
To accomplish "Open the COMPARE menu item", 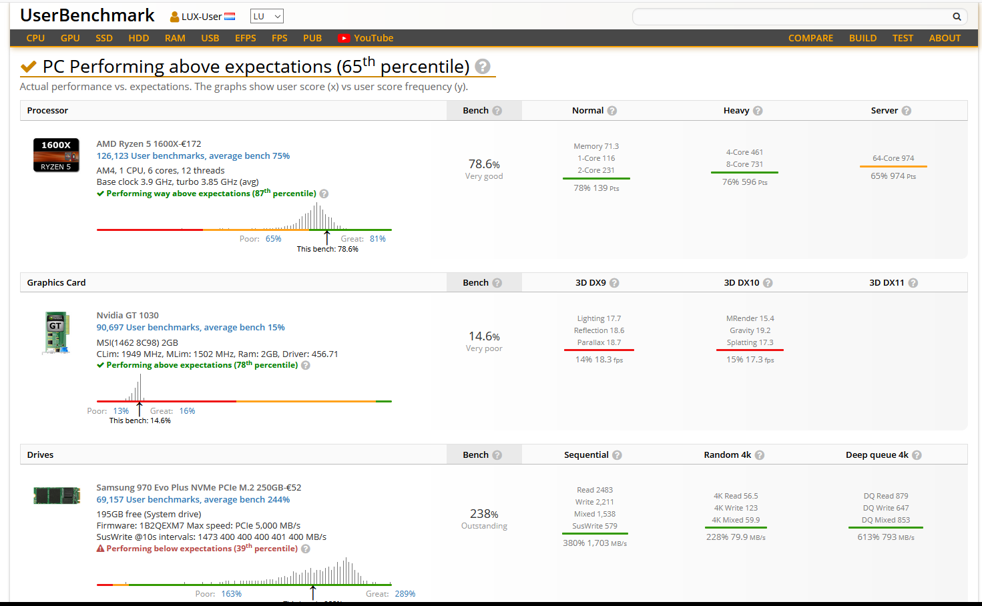I will coord(810,38).
